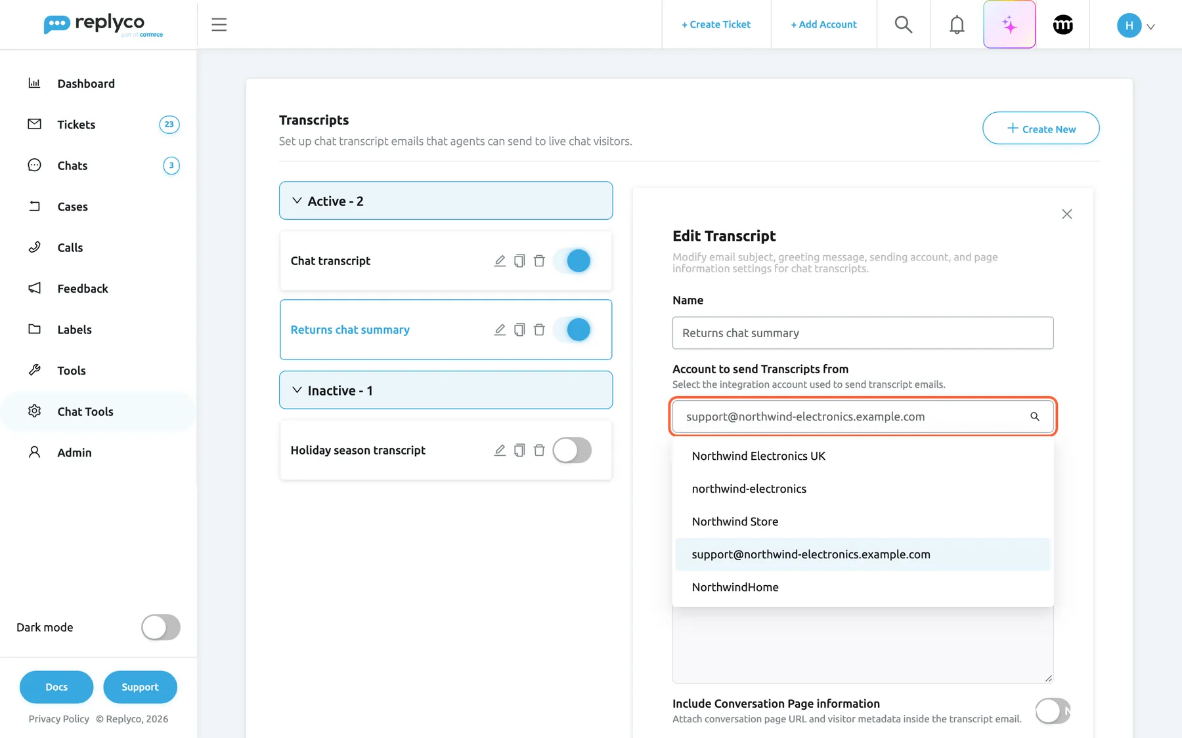
Task: Click in the Name input field
Action: (x=863, y=333)
